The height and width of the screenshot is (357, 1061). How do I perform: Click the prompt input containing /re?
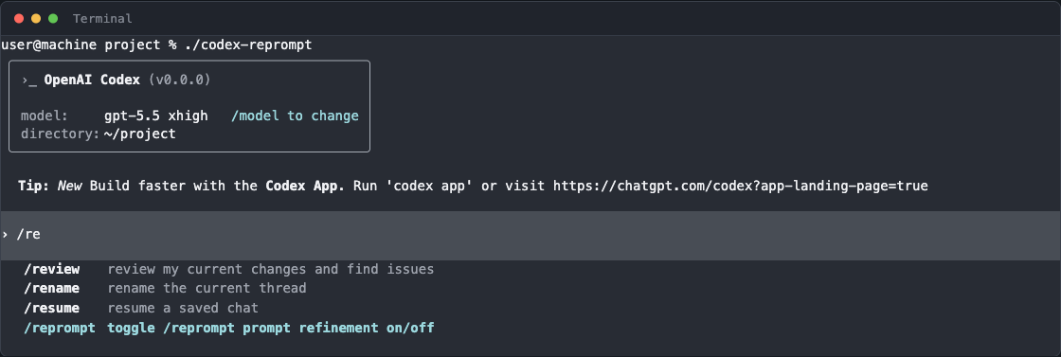(x=530, y=235)
